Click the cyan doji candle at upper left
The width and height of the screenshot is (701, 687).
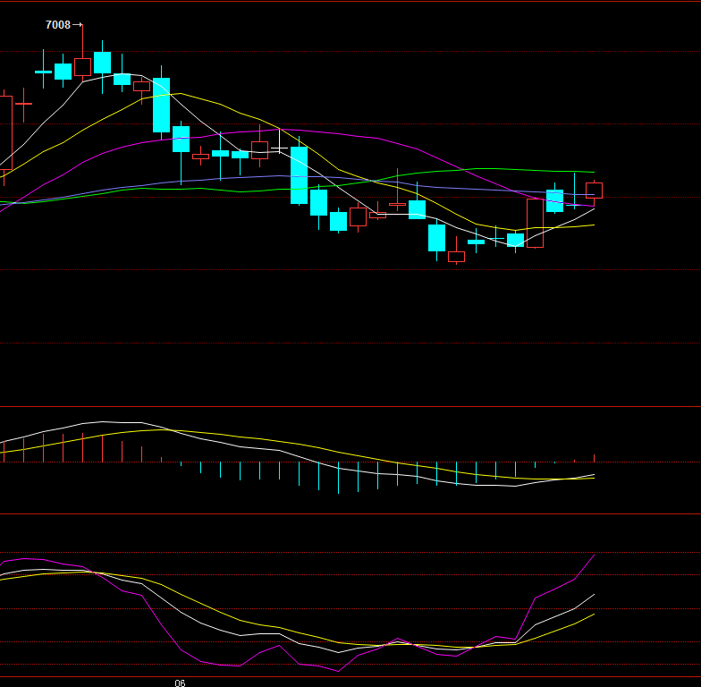(x=43, y=72)
